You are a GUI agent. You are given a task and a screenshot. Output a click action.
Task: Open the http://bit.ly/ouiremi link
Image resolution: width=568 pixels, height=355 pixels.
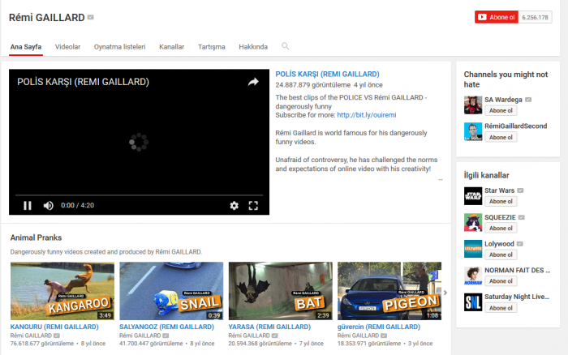pos(367,115)
